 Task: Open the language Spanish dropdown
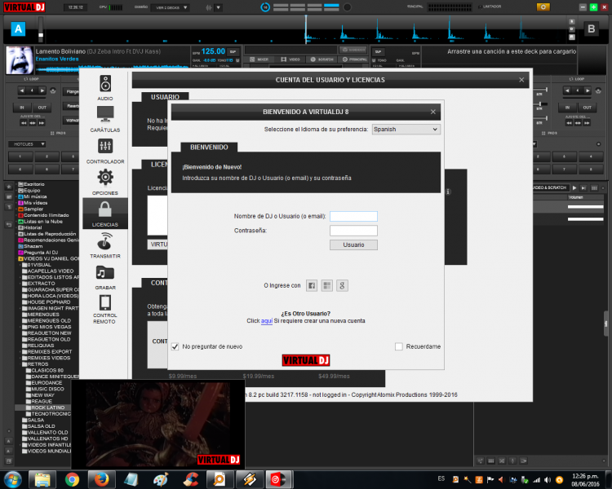tap(406, 129)
